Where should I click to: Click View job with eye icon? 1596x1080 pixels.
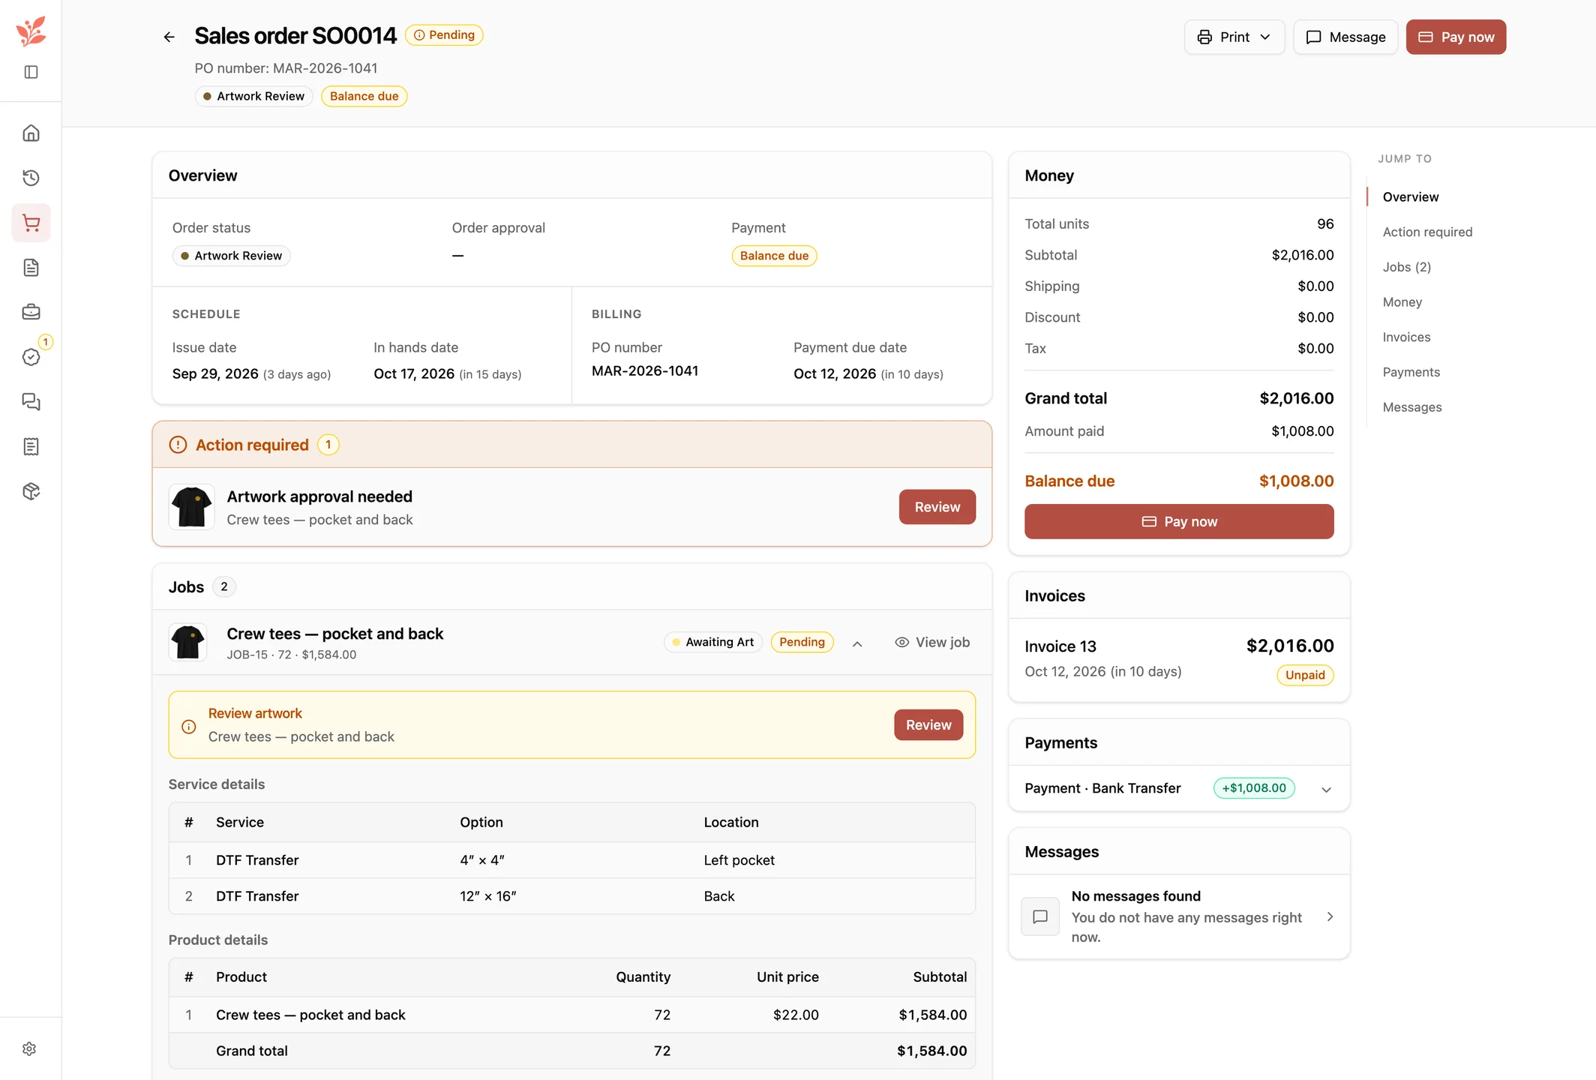coord(932,642)
